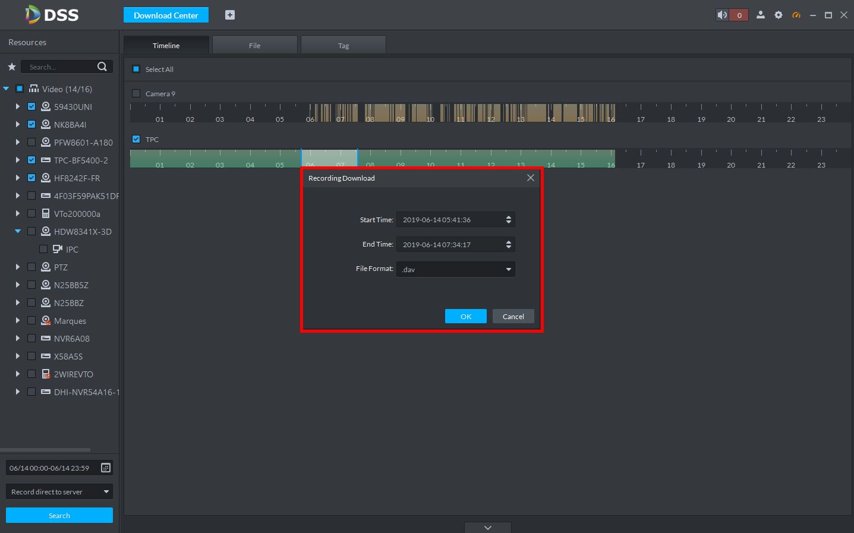
Task: Open the Download Center tab
Action: (x=166, y=15)
